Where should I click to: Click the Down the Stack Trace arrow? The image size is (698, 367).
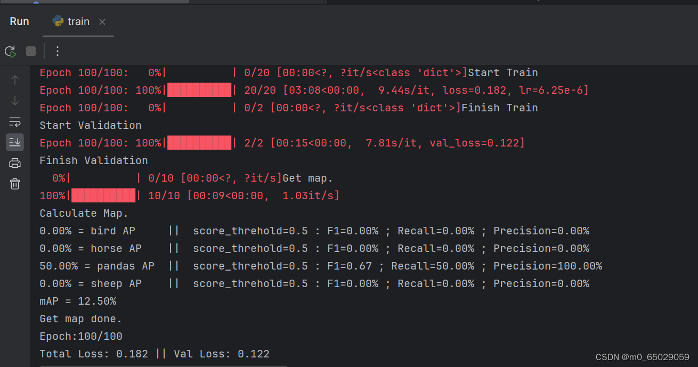click(x=15, y=101)
